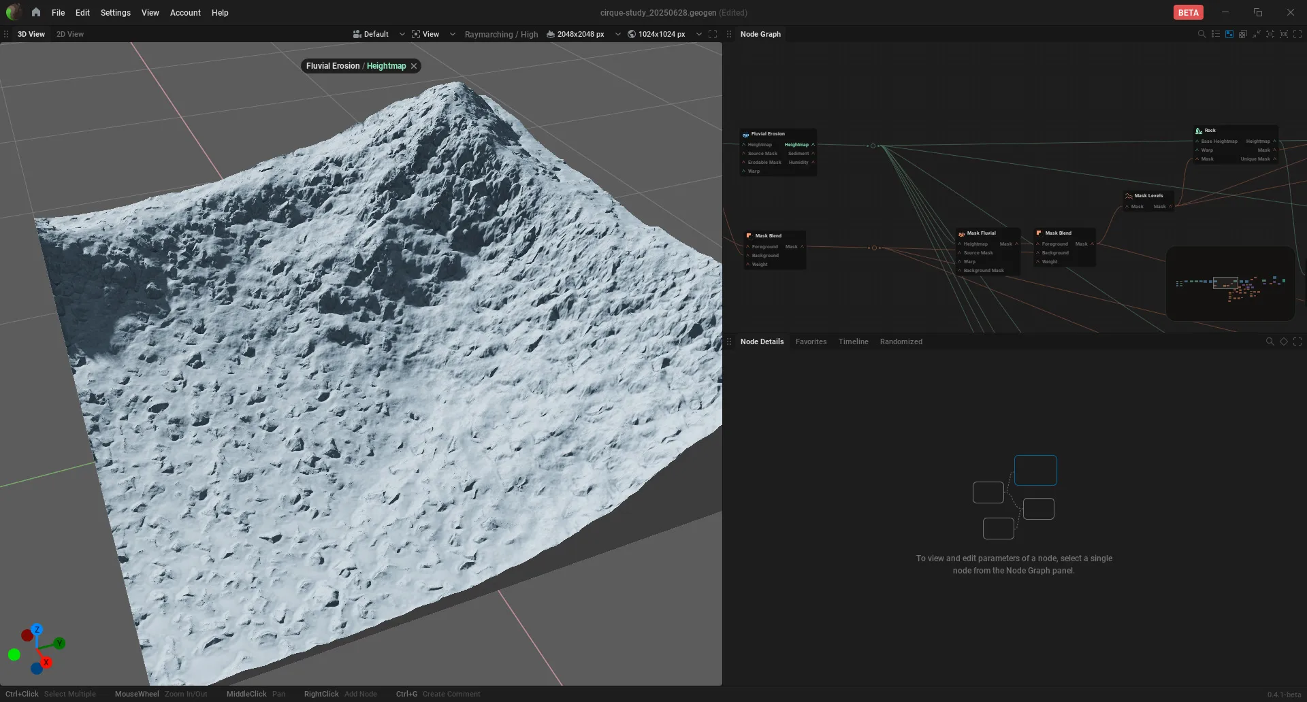Maximize the 3D View panel
This screenshot has height=702, width=1307.
click(x=713, y=34)
